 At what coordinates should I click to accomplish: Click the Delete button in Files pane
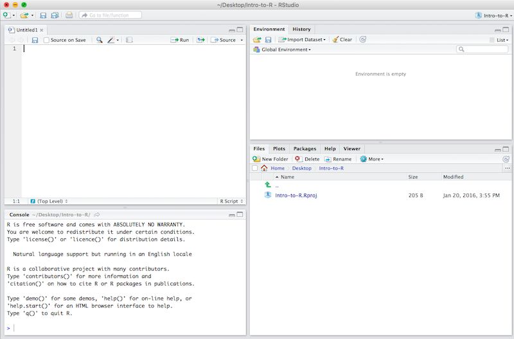click(x=307, y=159)
